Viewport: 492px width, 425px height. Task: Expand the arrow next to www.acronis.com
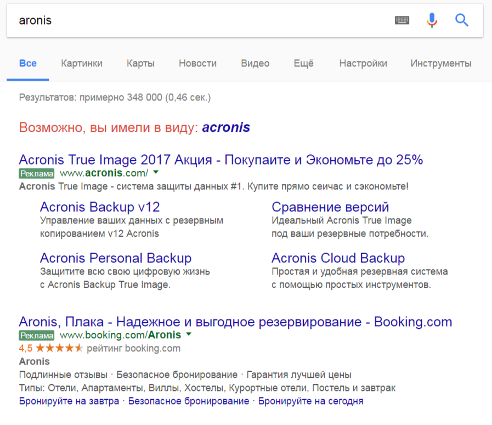coord(156,172)
